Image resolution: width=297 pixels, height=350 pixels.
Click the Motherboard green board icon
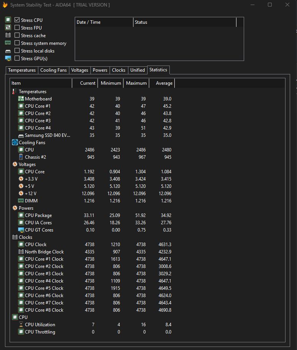pos(21,99)
